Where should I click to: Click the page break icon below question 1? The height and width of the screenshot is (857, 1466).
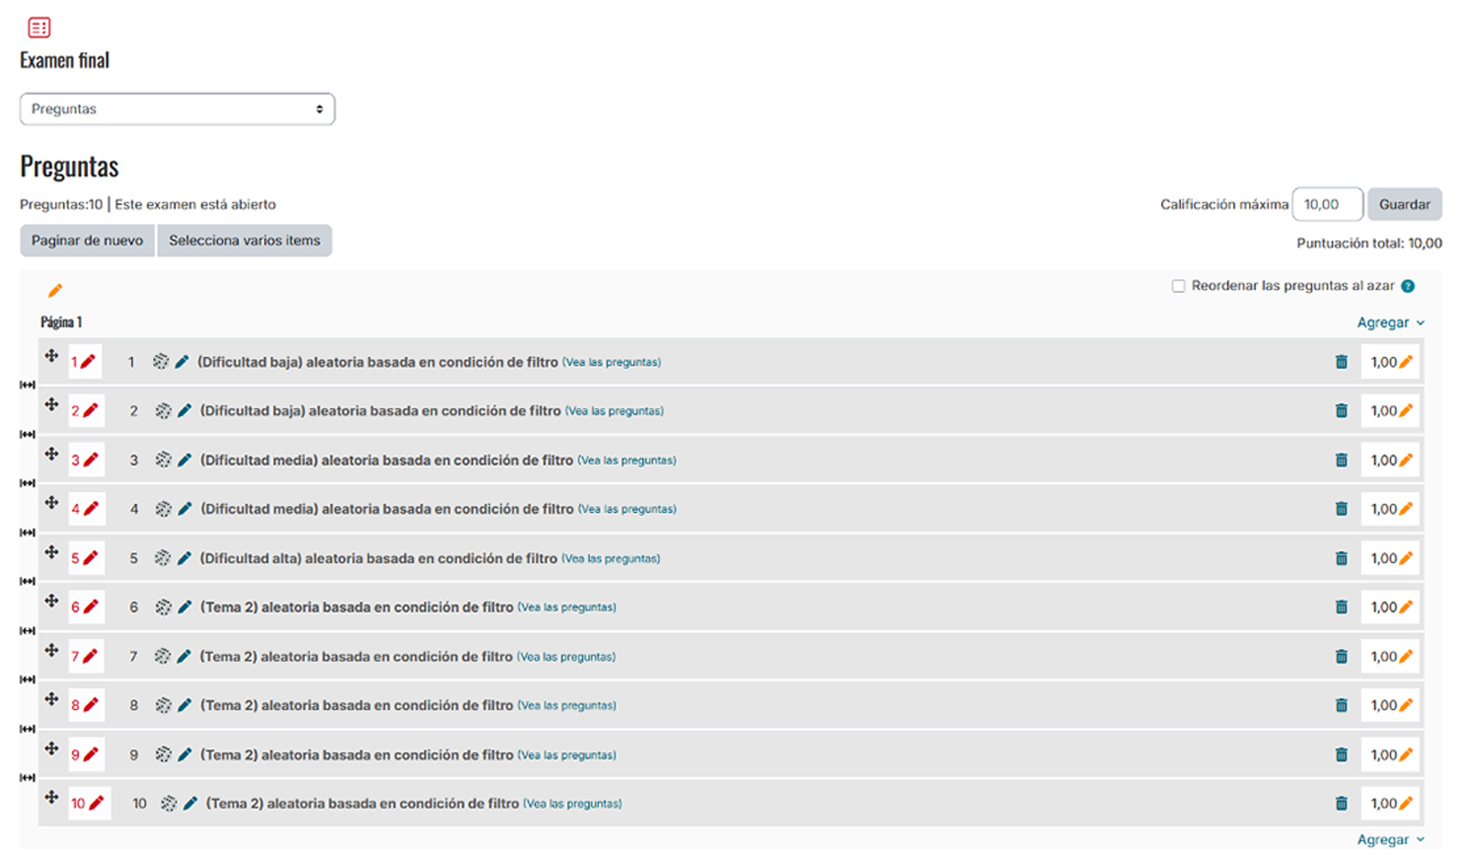point(27,385)
